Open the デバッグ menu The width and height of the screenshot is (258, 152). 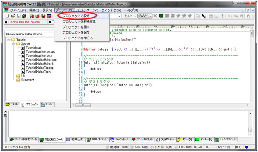(x=83, y=10)
